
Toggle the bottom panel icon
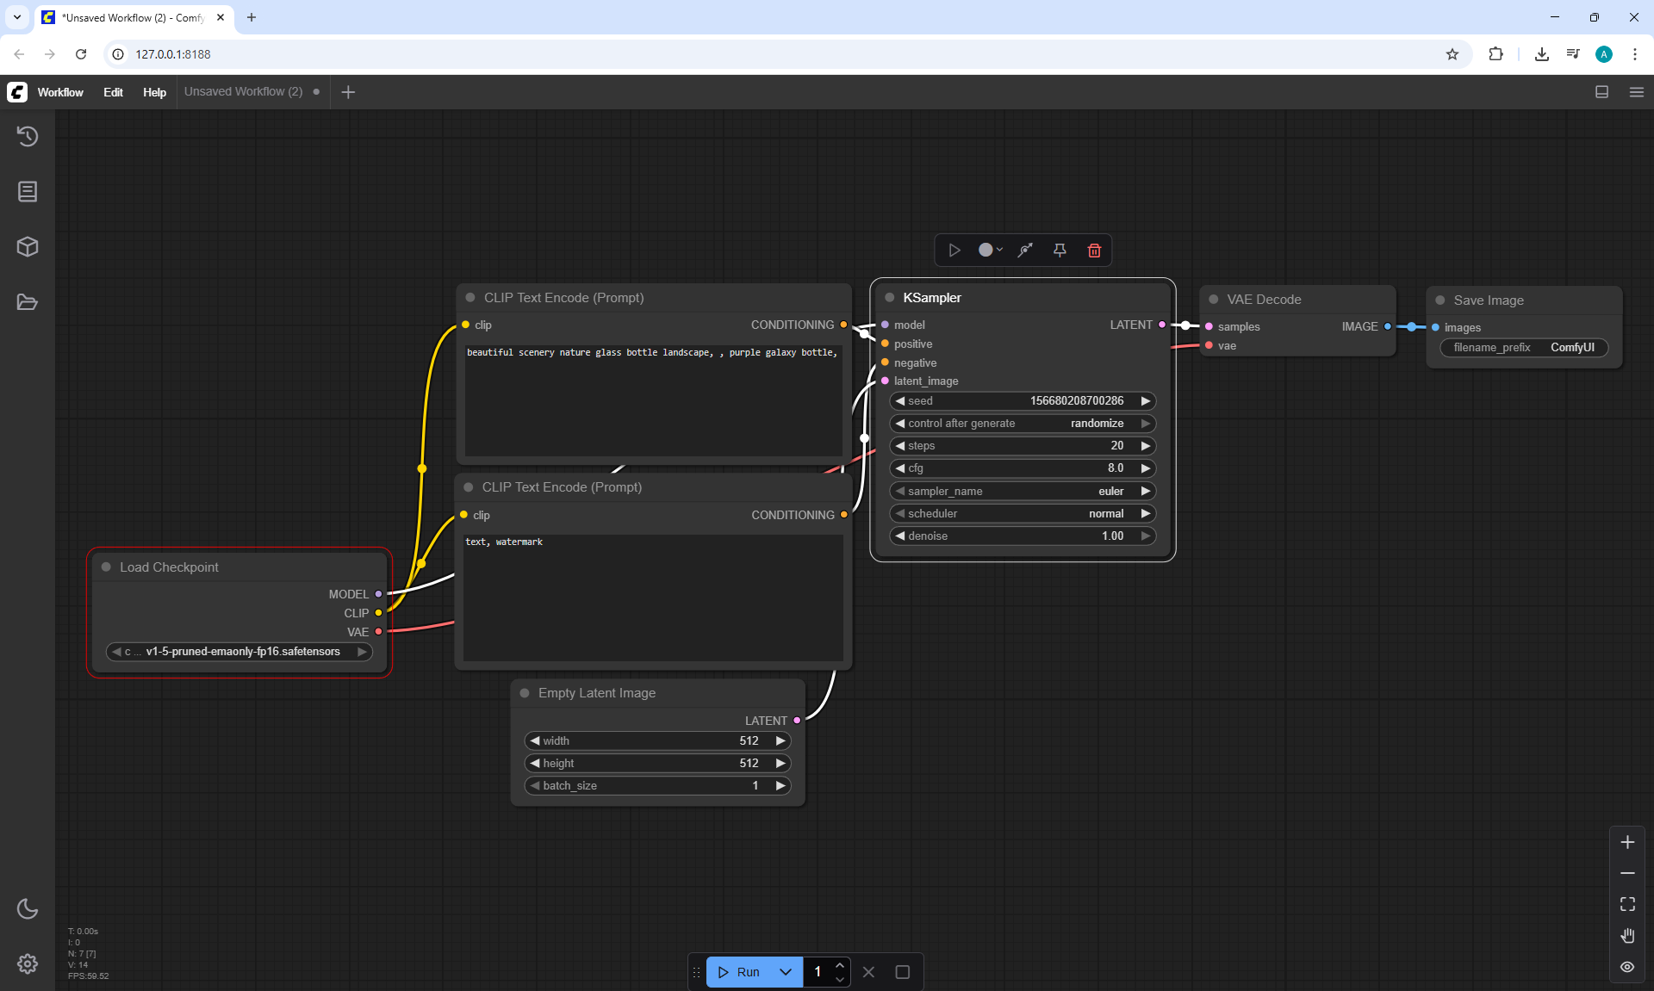pyautogui.click(x=1601, y=92)
